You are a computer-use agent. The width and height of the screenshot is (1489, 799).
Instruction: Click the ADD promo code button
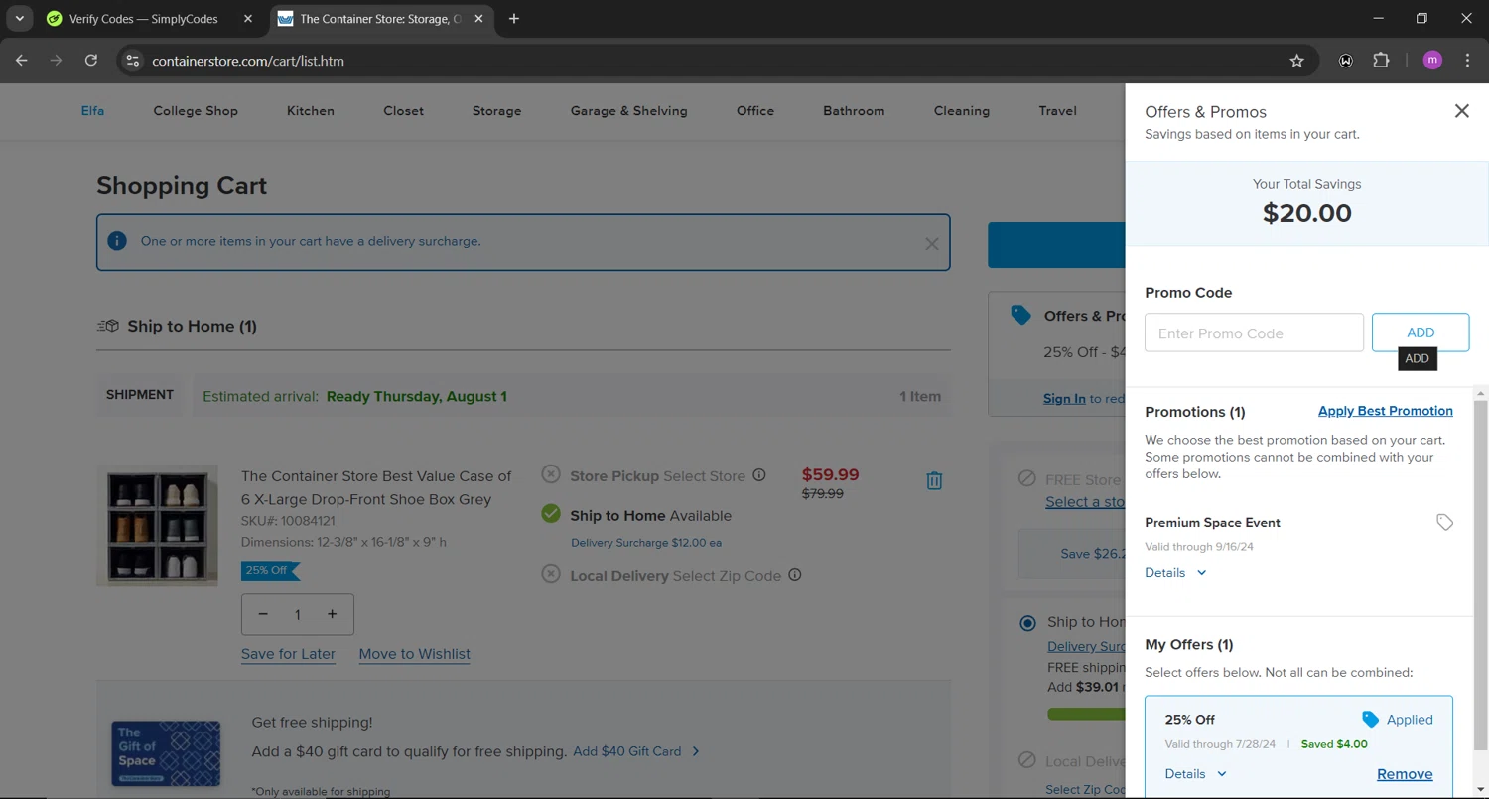1421,333
